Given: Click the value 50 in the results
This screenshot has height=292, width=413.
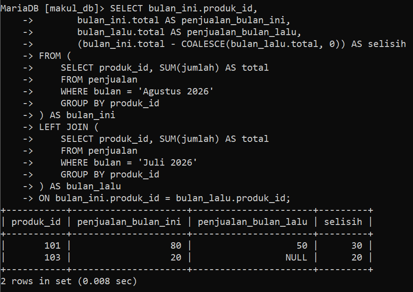Looking at the screenshot, I should tap(302, 245).
